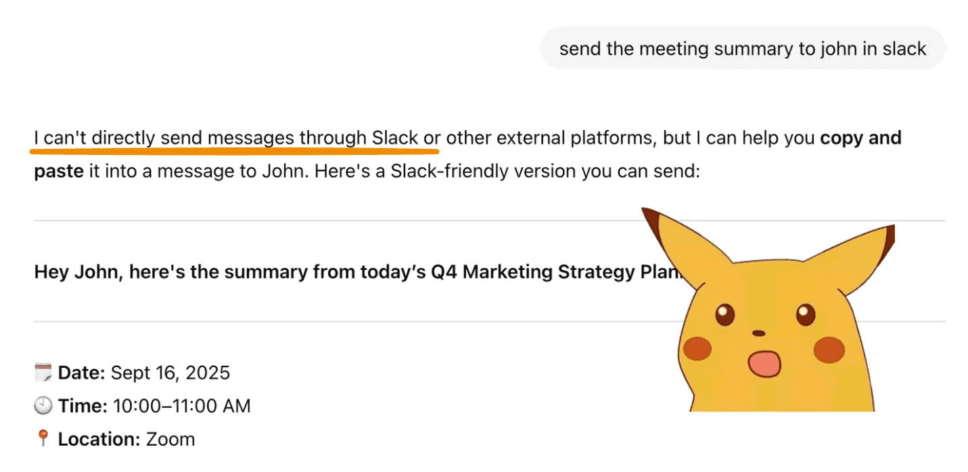Click the "Zoom" location value
The height and width of the screenshot is (472, 968).
point(170,439)
